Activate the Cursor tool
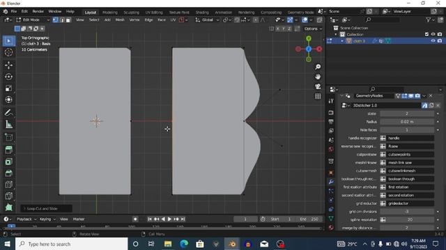446x250 pixels. coord(9,53)
